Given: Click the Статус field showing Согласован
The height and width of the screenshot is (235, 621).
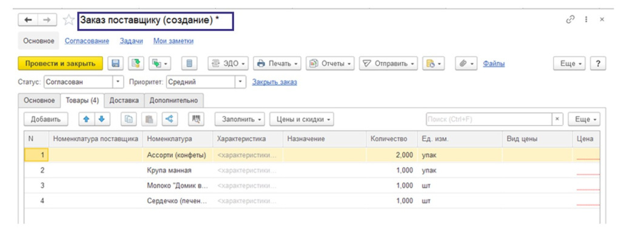Looking at the screenshot, I should click(x=78, y=82).
